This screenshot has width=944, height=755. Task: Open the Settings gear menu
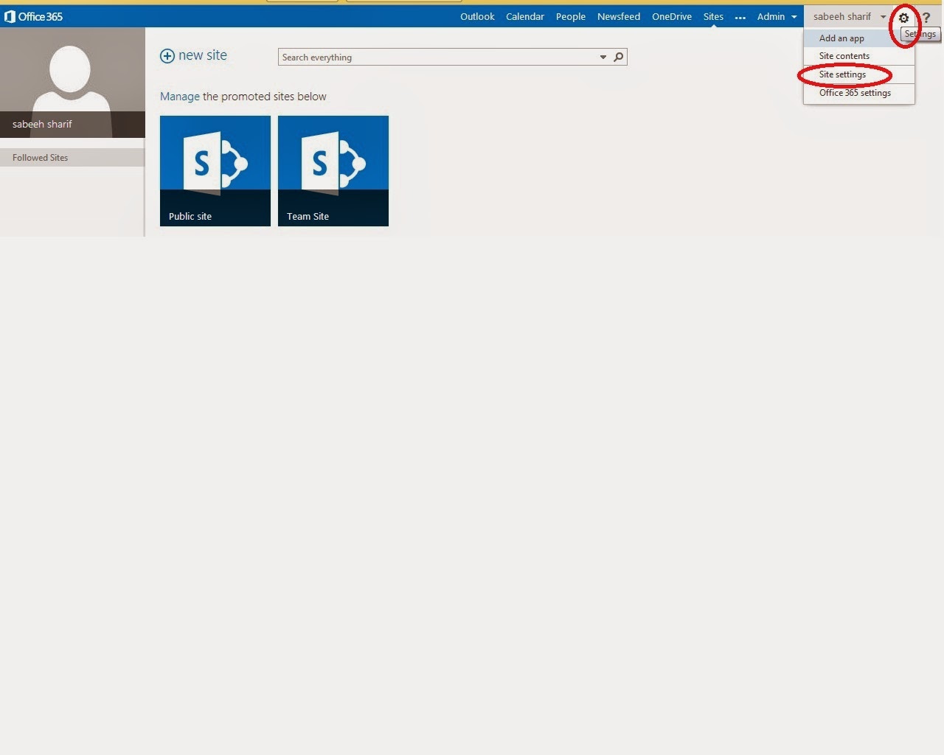click(903, 17)
